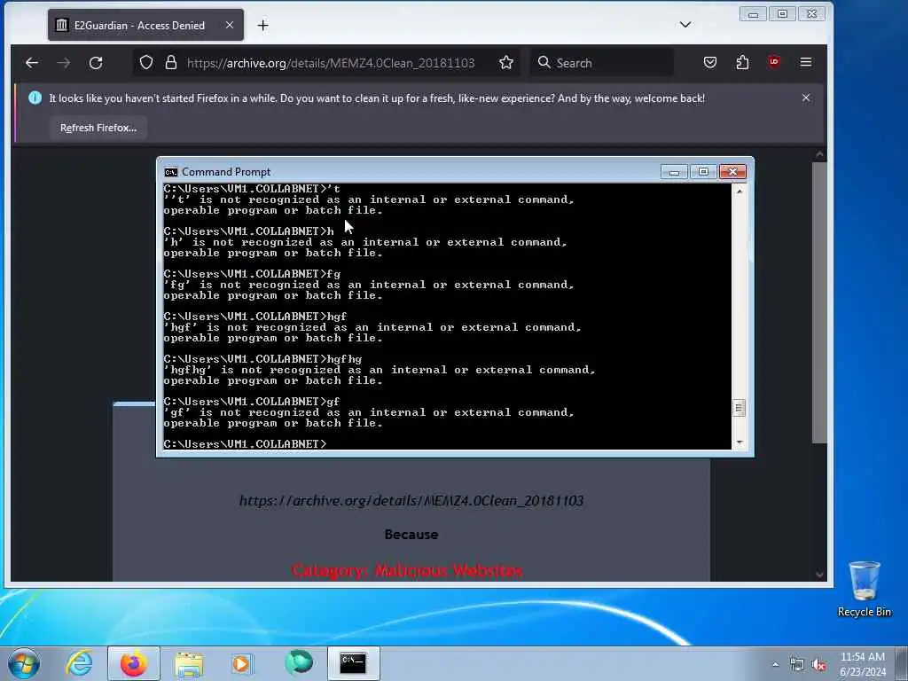The image size is (908, 681).
Task: Click the last C:\Users\VM1.COLLABNET> prompt line
Action: (245, 443)
